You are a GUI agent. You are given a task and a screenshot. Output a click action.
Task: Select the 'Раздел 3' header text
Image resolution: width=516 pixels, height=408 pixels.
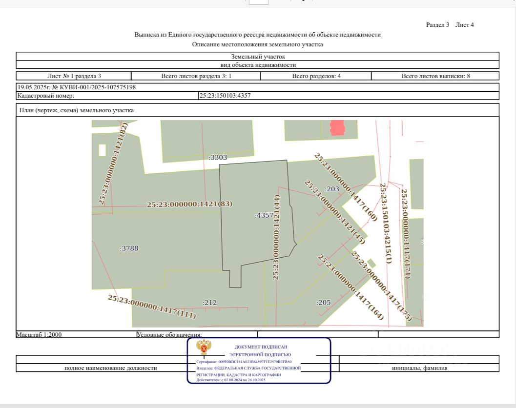[437, 25]
